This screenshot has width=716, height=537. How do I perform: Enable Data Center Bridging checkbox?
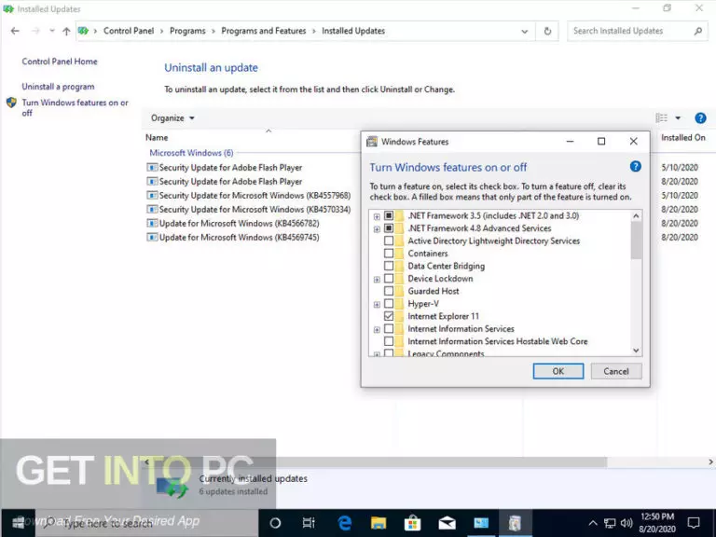point(389,266)
